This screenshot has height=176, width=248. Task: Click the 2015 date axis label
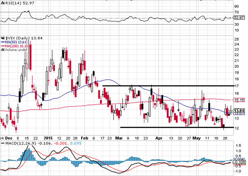point(48,138)
